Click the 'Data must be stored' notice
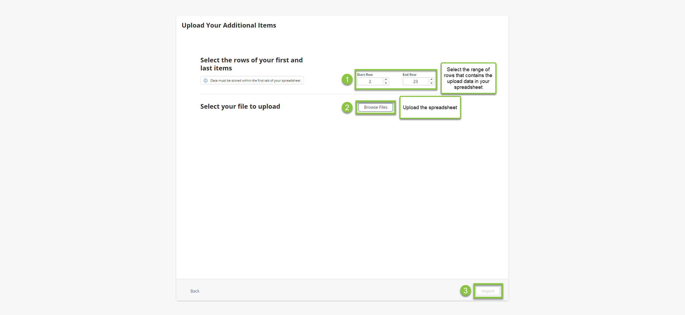 pos(252,81)
